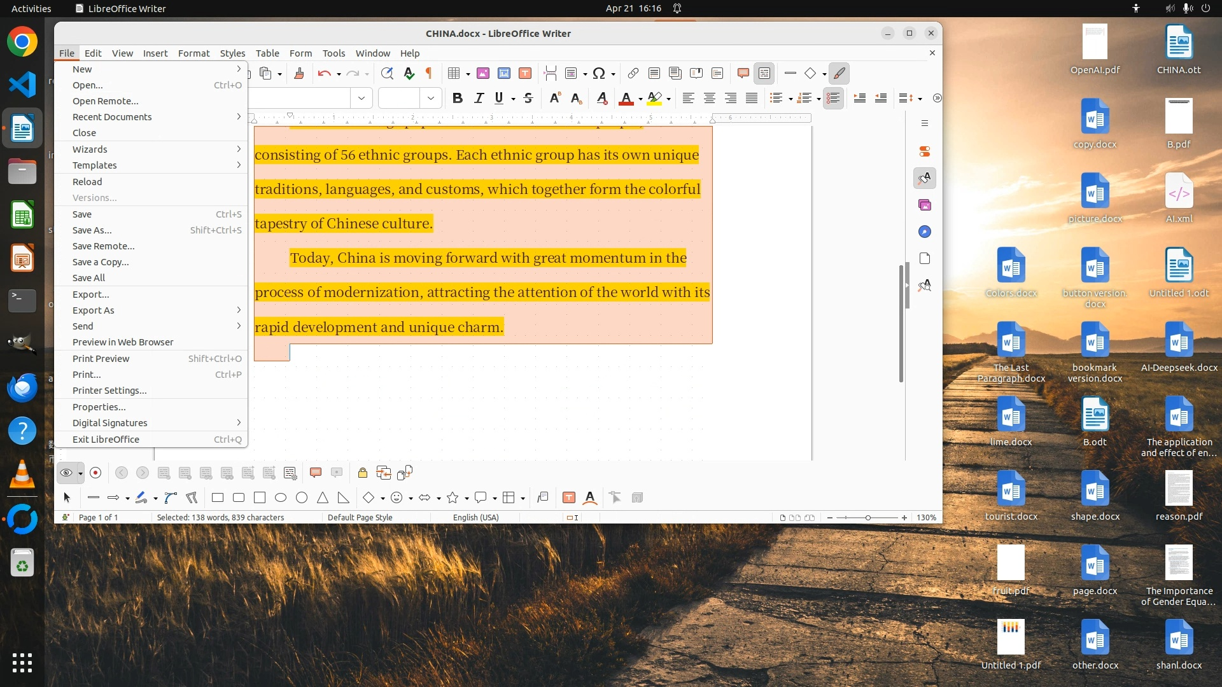The image size is (1222, 687).
Task: Expand the highlighting color dropdown arrow
Action: [668, 99]
